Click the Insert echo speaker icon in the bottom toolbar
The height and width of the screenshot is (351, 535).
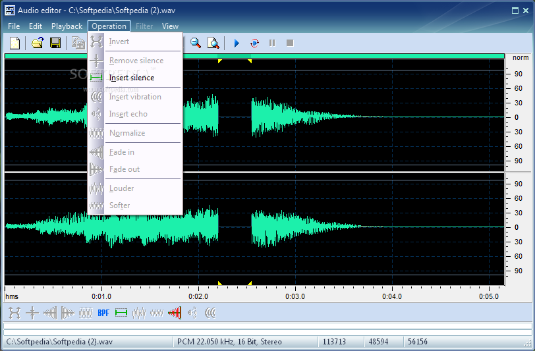(192, 313)
